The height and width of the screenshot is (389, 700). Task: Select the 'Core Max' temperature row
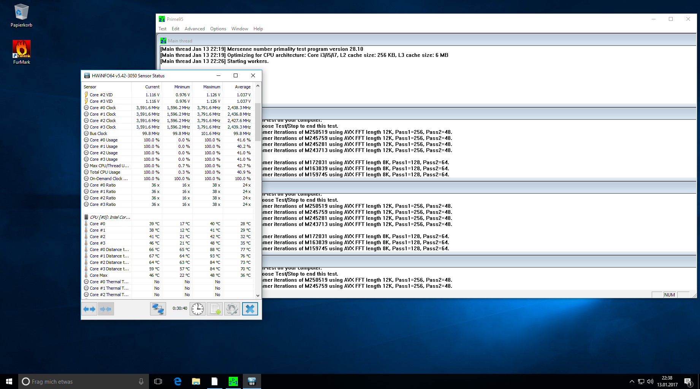pyautogui.click(x=168, y=275)
